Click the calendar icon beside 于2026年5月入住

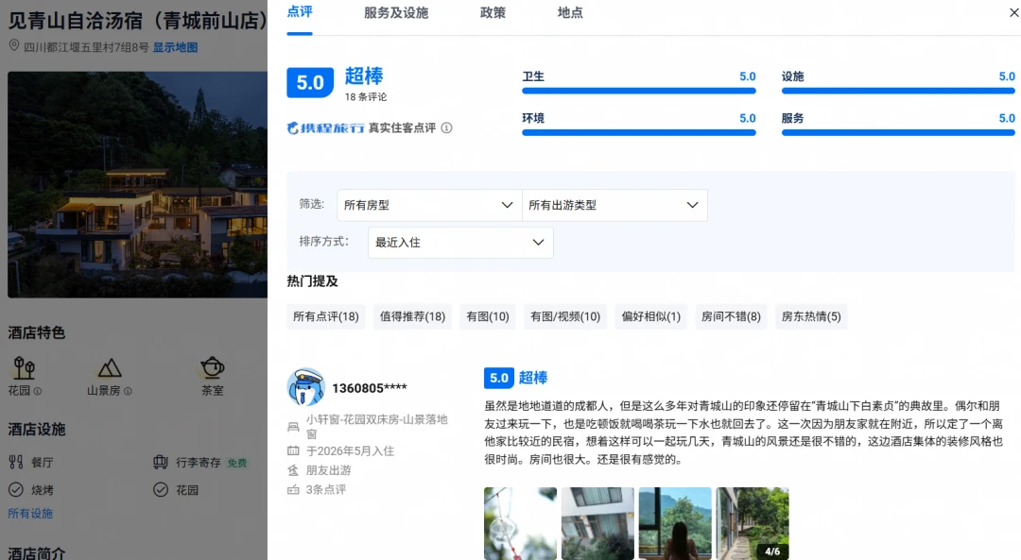point(293,450)
